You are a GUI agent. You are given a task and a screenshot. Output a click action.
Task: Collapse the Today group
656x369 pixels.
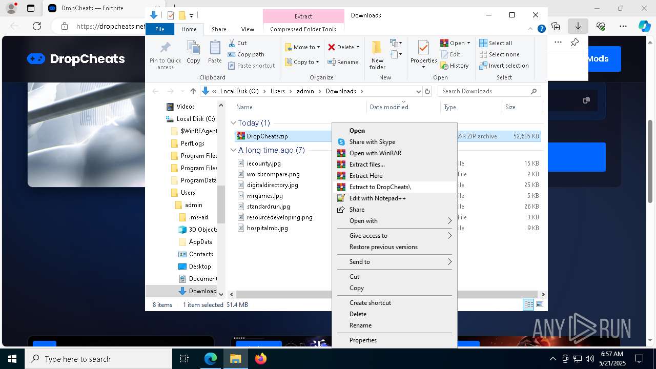tap(233, 123)
